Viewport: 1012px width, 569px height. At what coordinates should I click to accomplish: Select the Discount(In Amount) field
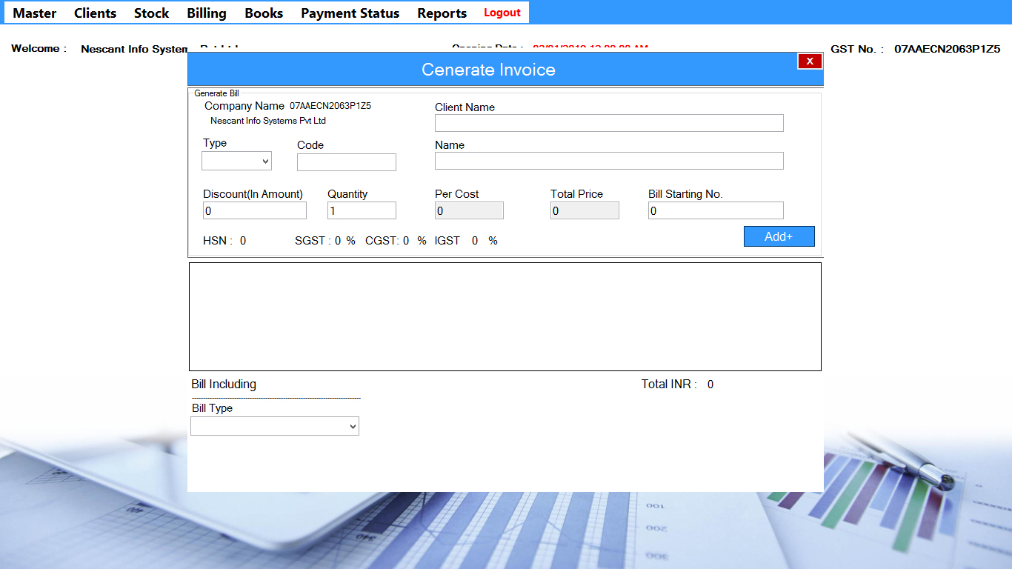(254, 210)
